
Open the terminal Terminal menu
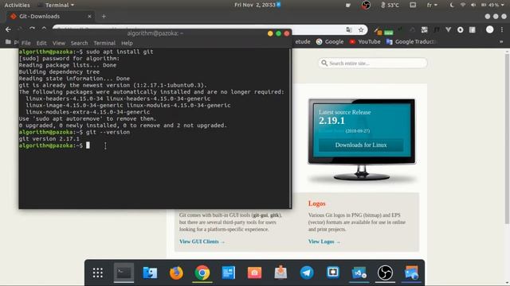click(x=104, y=43)
